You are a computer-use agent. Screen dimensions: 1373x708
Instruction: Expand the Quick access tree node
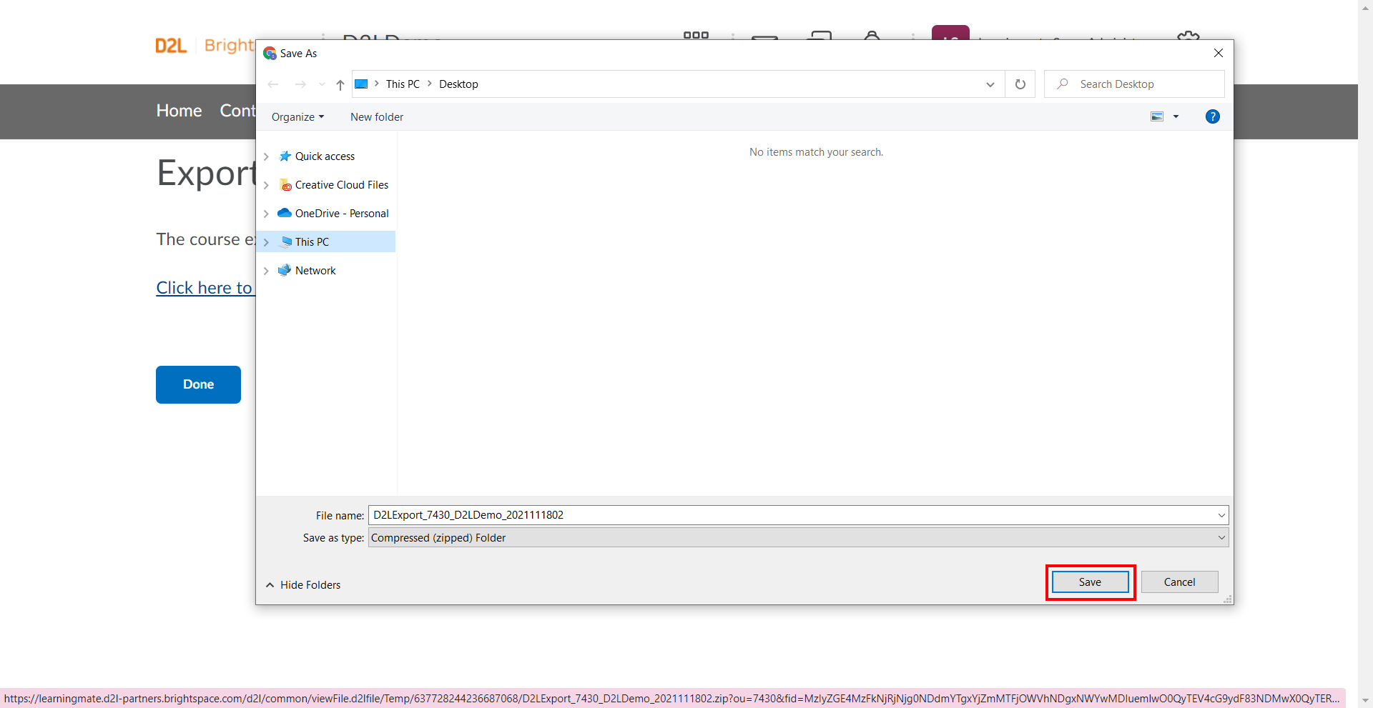click(x=267, y=156)
